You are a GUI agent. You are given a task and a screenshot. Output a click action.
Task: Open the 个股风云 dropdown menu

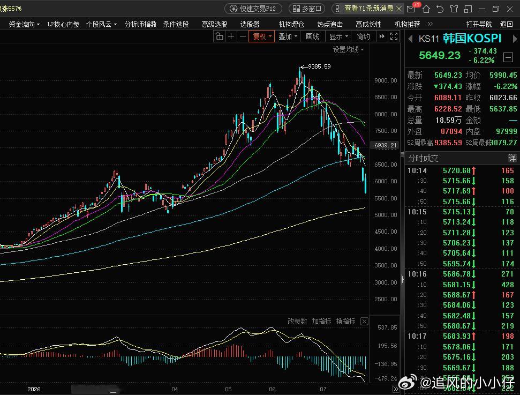(101, 24)
